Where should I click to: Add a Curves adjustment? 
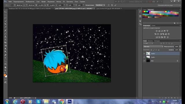pyautogui.click(x=162, y=31)
